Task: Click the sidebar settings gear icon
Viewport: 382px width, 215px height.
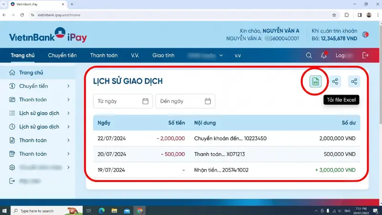Action: point(12,168)
